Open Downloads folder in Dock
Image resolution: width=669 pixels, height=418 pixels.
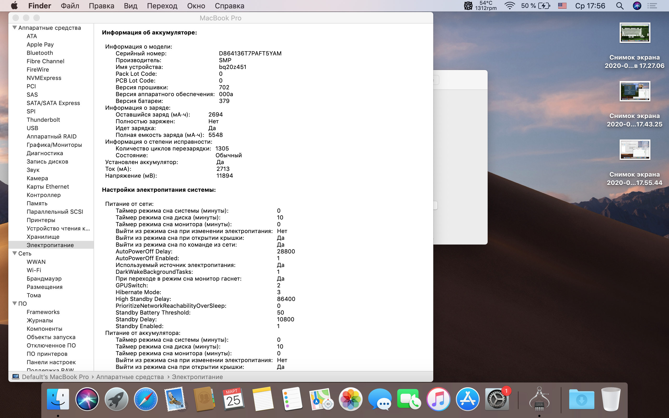582,399
